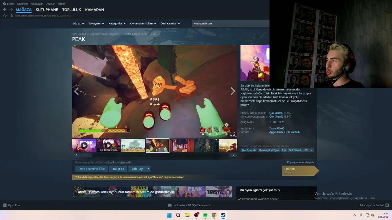The height and width of the screenshot is (220, 392).
Task: Go forward with the Steam forward arrow
Action: 11,10
